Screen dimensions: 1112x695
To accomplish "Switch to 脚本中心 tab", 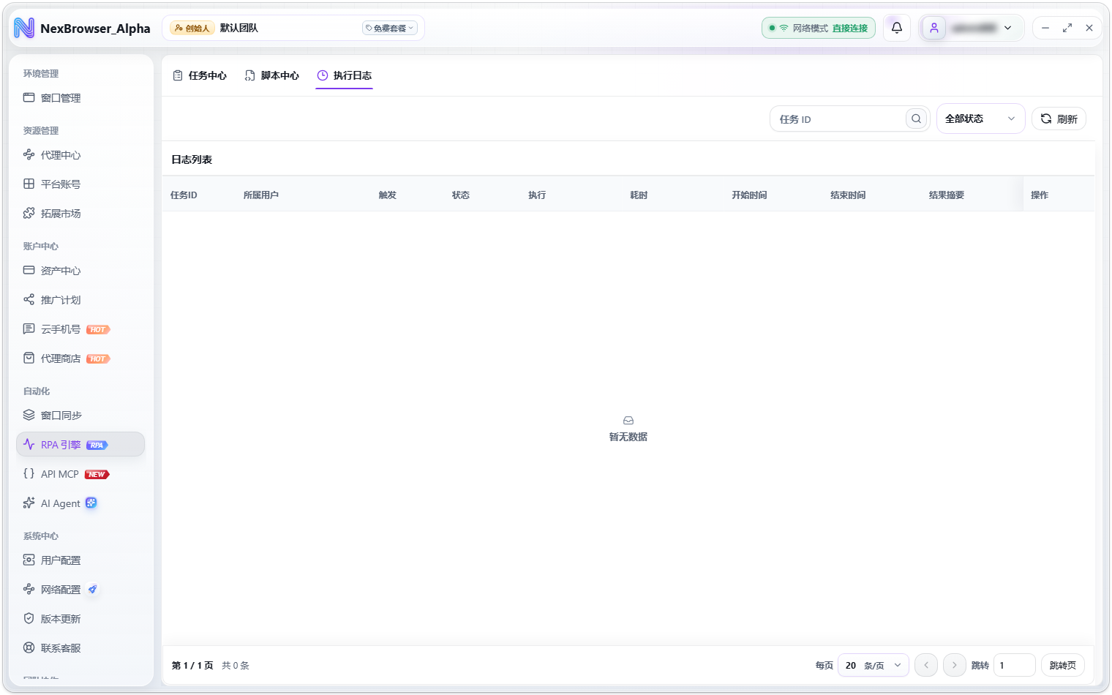I will [272, 75].
